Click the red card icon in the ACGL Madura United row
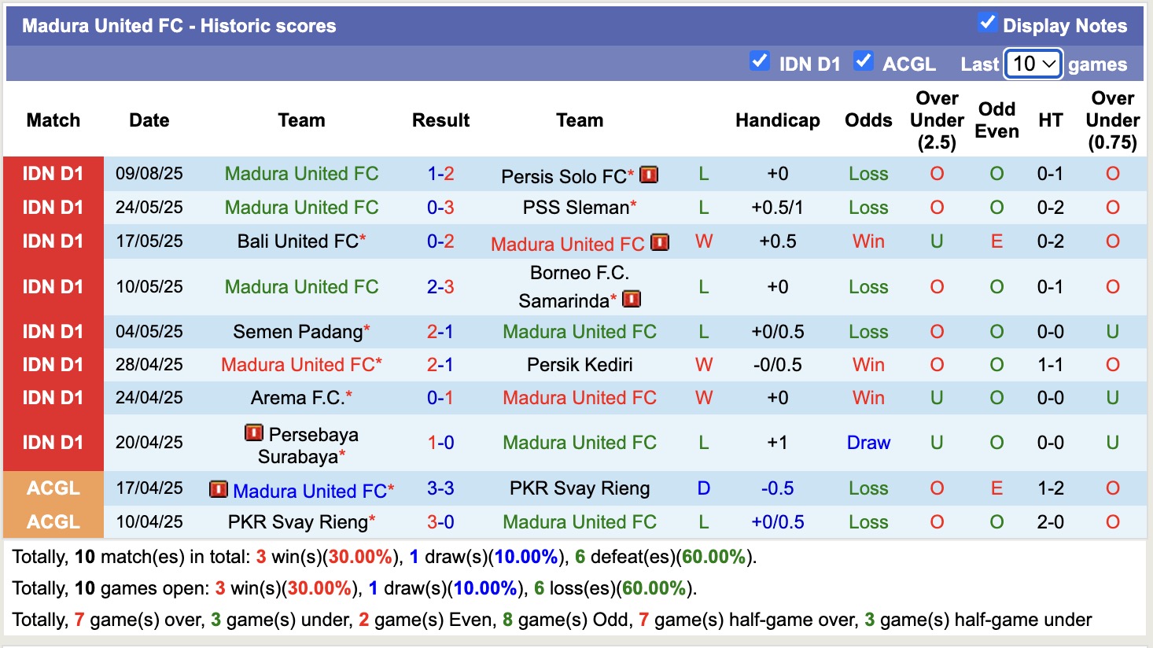Screen dimensions: 1153x648 pyautogui.click(x=219, y=490)
